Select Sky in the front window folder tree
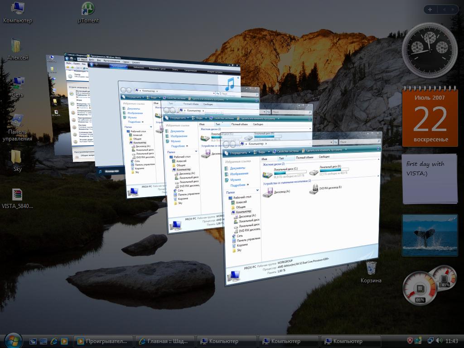This screenshot has width=464, height=348. [237, 250]
